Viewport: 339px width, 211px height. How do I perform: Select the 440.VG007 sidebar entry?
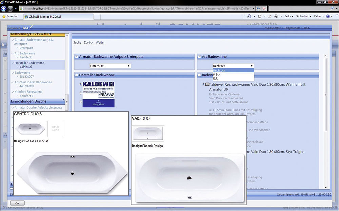pyautogui.click(x=26, y=86)
